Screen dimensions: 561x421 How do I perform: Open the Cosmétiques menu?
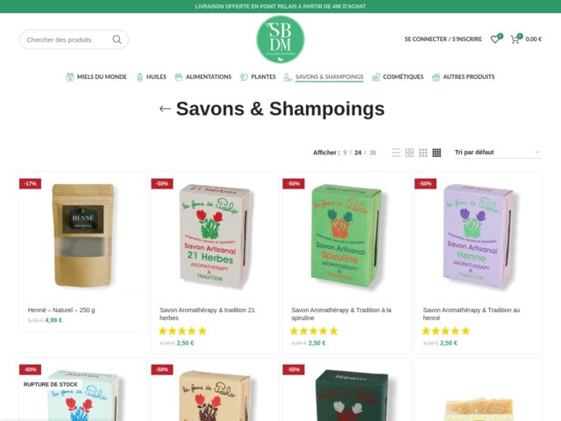click(397, 76)
